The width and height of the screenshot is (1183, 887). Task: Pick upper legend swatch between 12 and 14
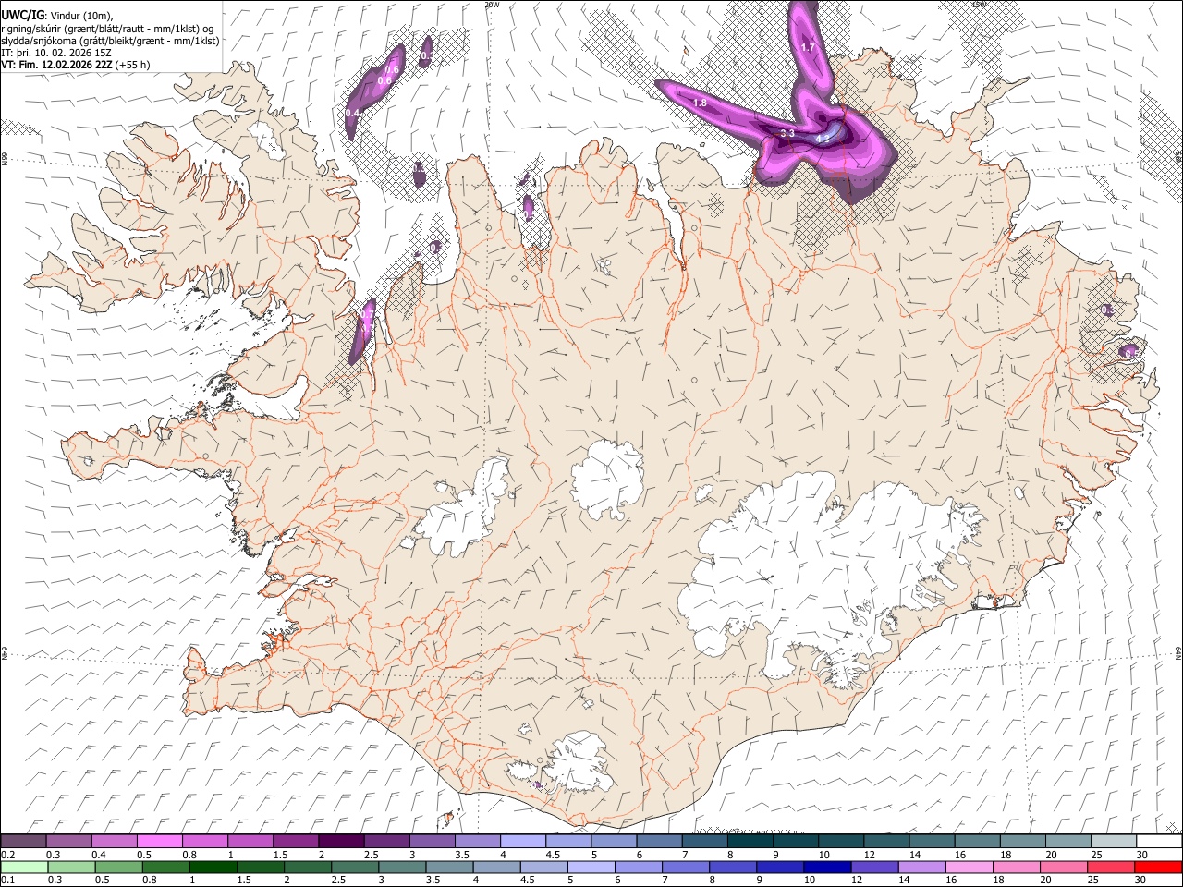[x=886, y=842]
